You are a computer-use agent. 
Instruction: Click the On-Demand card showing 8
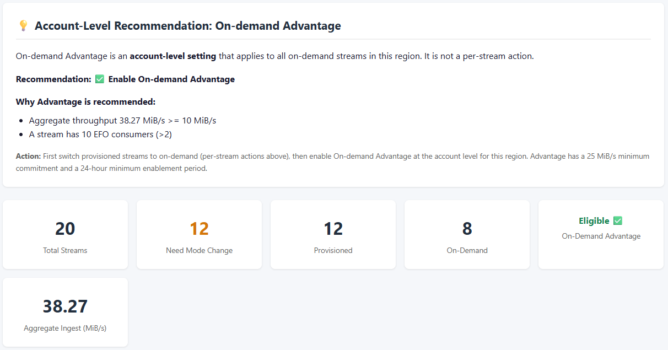467,234
